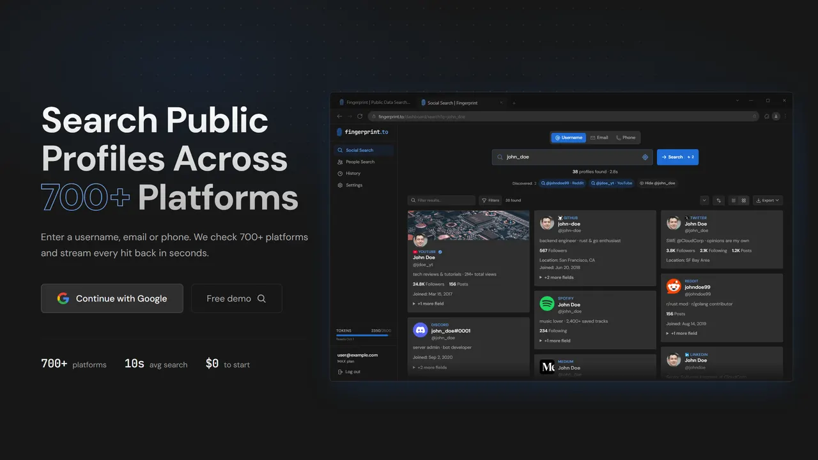Click the Medium logo on the Medium card

click(x=547, y=367)
